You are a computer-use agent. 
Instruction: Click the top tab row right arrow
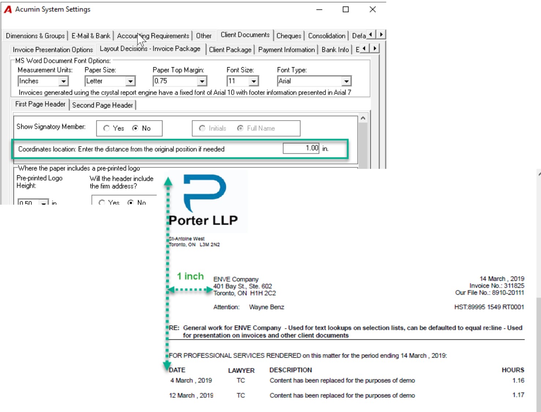[x=381, y=34]
